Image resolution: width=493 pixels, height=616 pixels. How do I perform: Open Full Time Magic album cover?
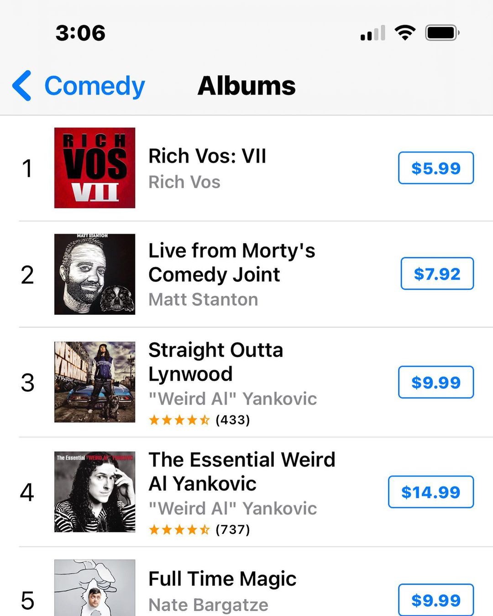[94, 589]
